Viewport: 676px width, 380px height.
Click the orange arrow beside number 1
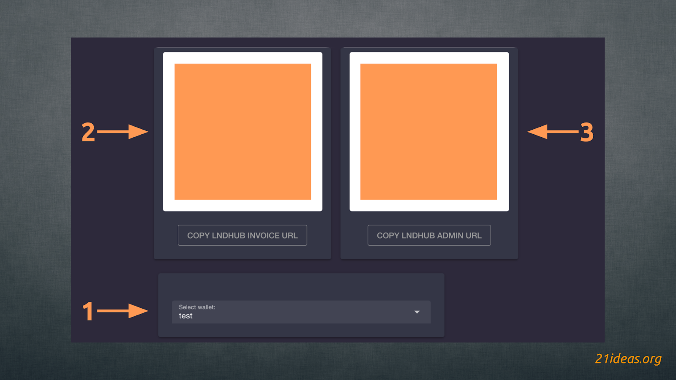tap(123, 311)
